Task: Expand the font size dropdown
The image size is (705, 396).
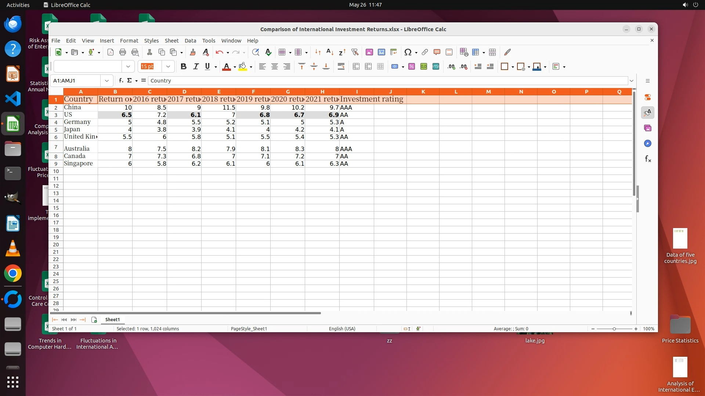Action: tap(168, 67)
